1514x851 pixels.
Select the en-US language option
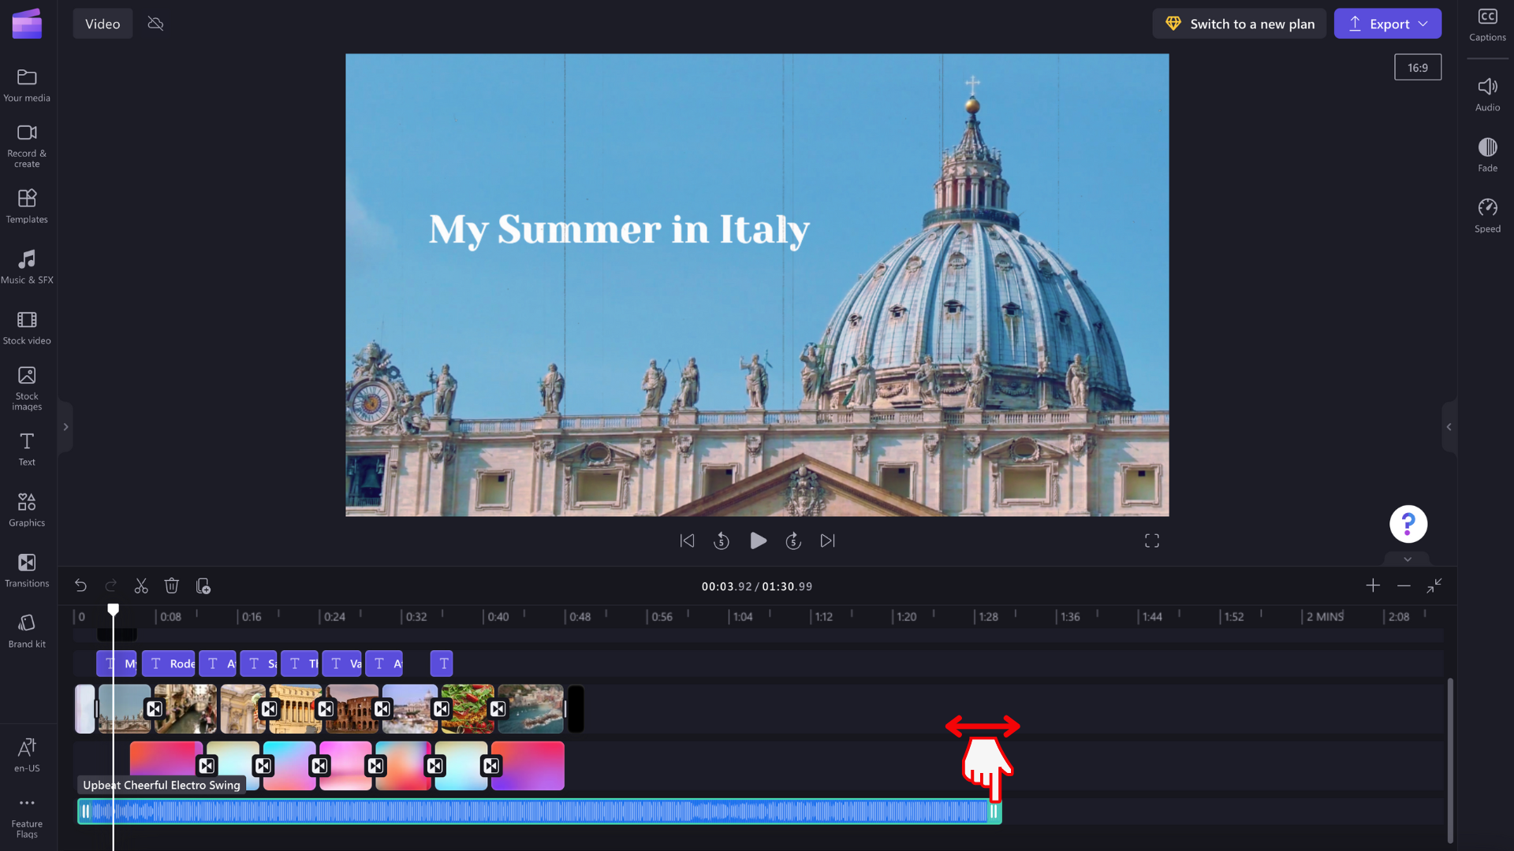click(27, 754)
